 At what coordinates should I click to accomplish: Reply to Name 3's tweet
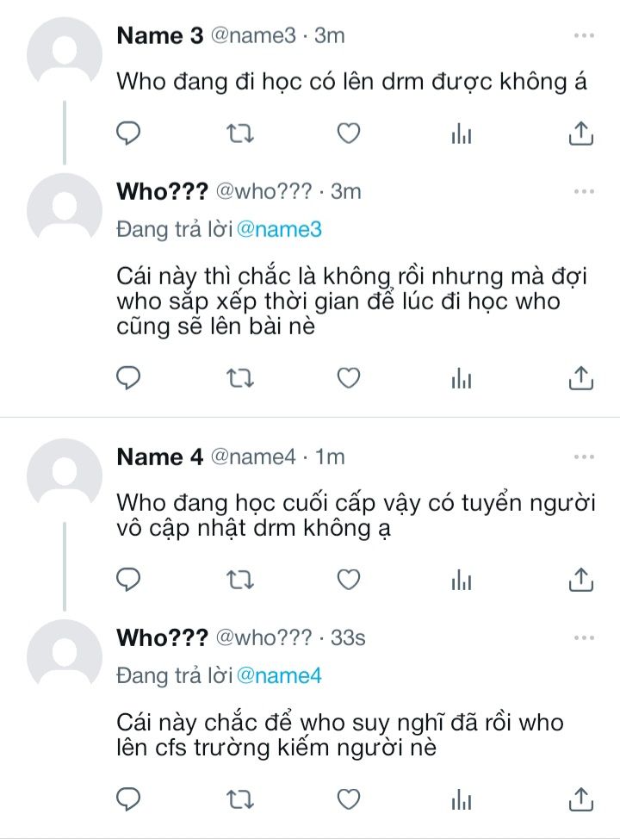[x=128, y=134]
